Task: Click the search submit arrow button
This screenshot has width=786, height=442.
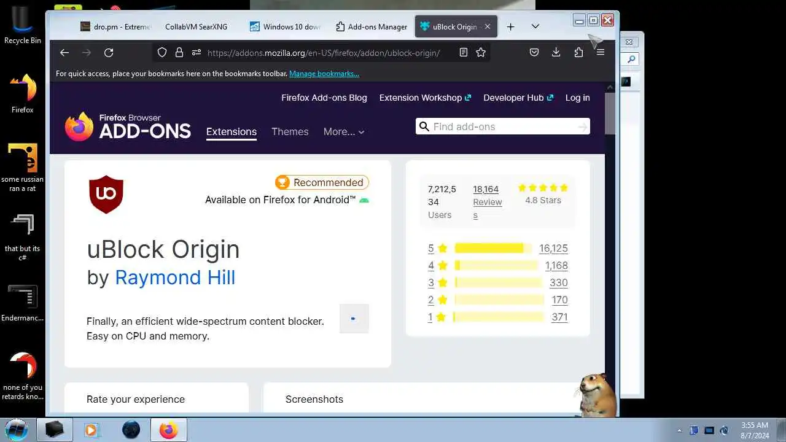Action: (x=582, y=126)
